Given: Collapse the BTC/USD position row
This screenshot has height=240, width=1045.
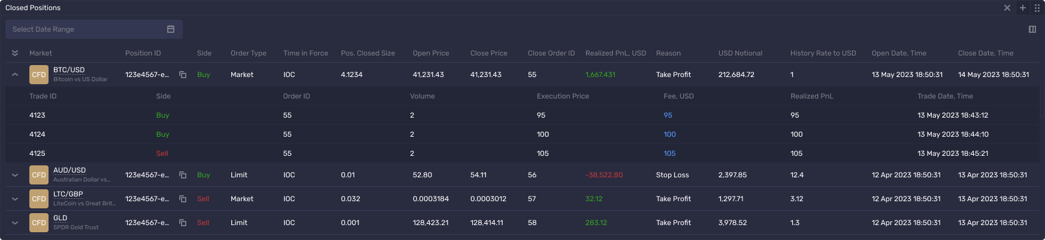Looking at the screenshot, I should pyautogui.click(x=15, y=75).
